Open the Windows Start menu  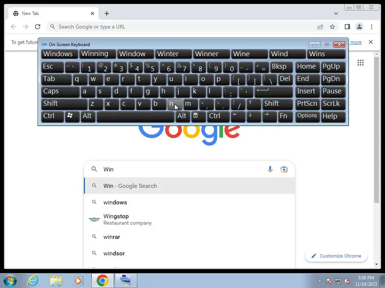point(10,280)
